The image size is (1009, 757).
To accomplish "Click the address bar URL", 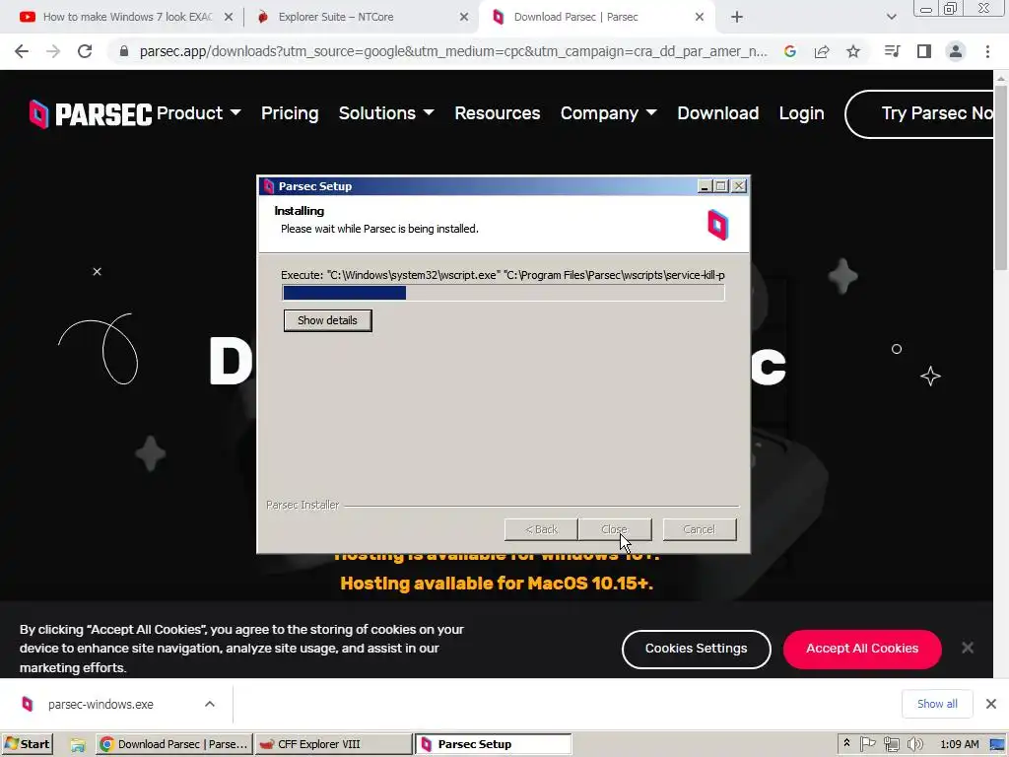I will point(453,51).
